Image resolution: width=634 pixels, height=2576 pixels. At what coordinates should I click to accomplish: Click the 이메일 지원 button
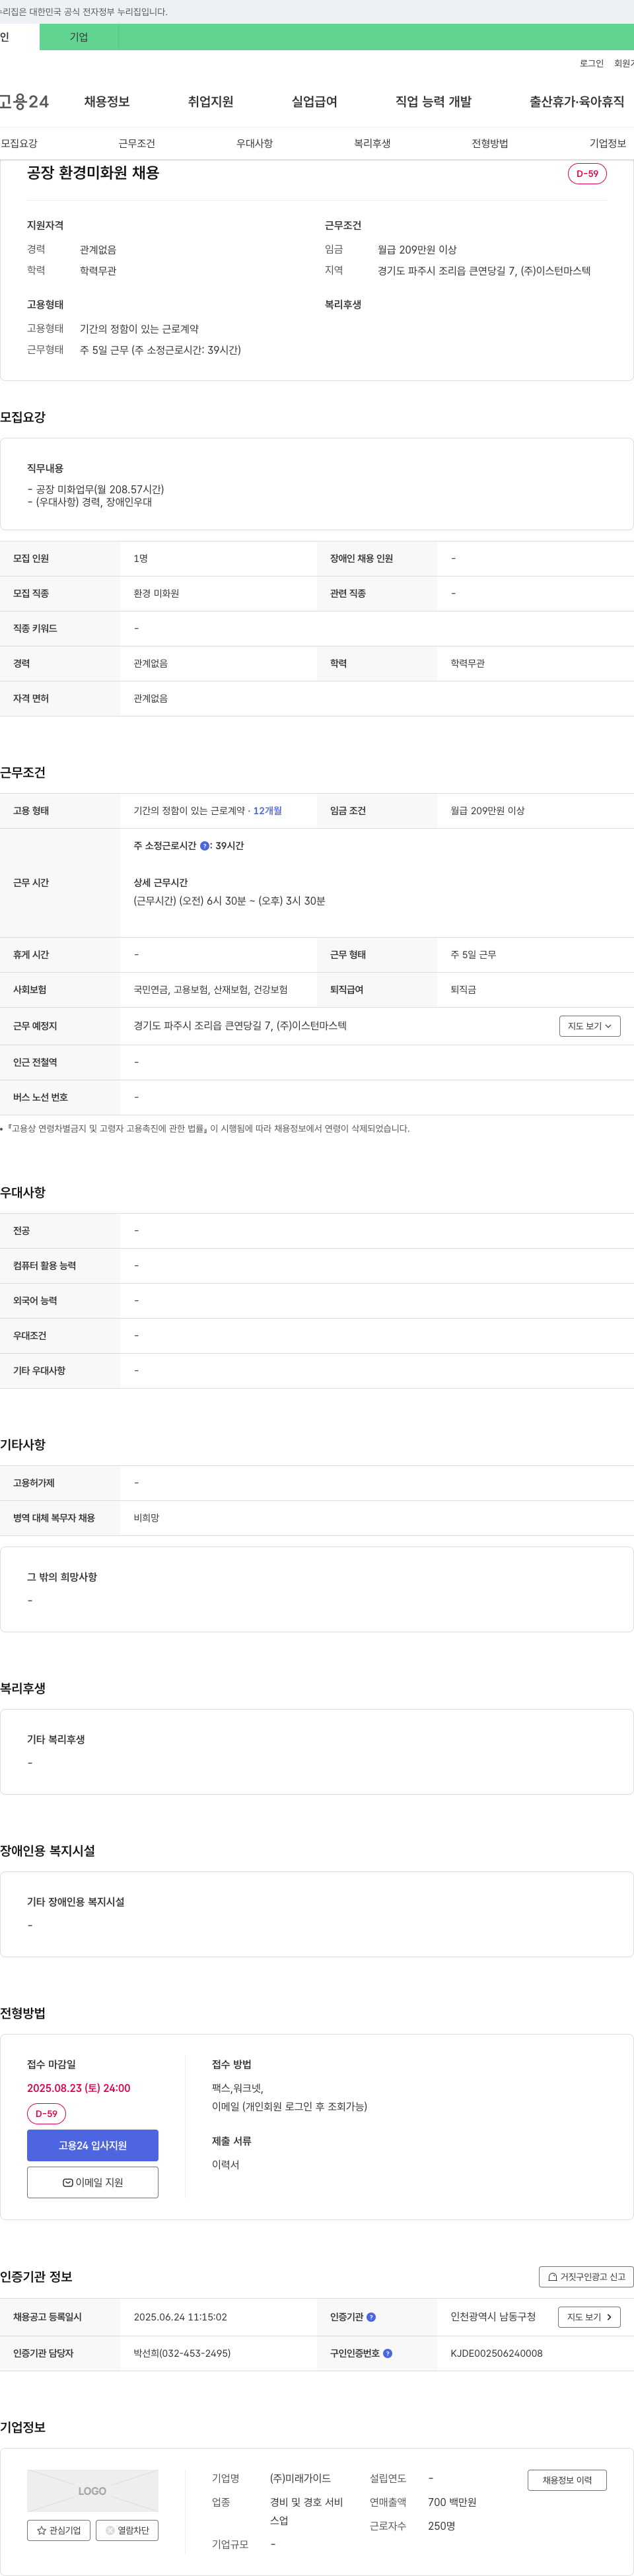[x=92, y=2182]
